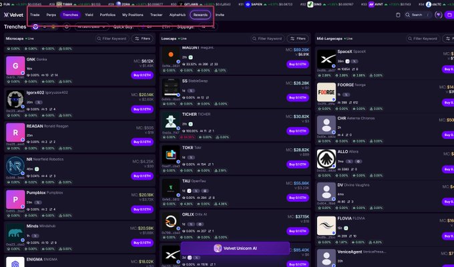Image resolution: width=454 pixels, height=267 pixels.
Task: Open the ENIGMA token name
Action: click(41, 259)
